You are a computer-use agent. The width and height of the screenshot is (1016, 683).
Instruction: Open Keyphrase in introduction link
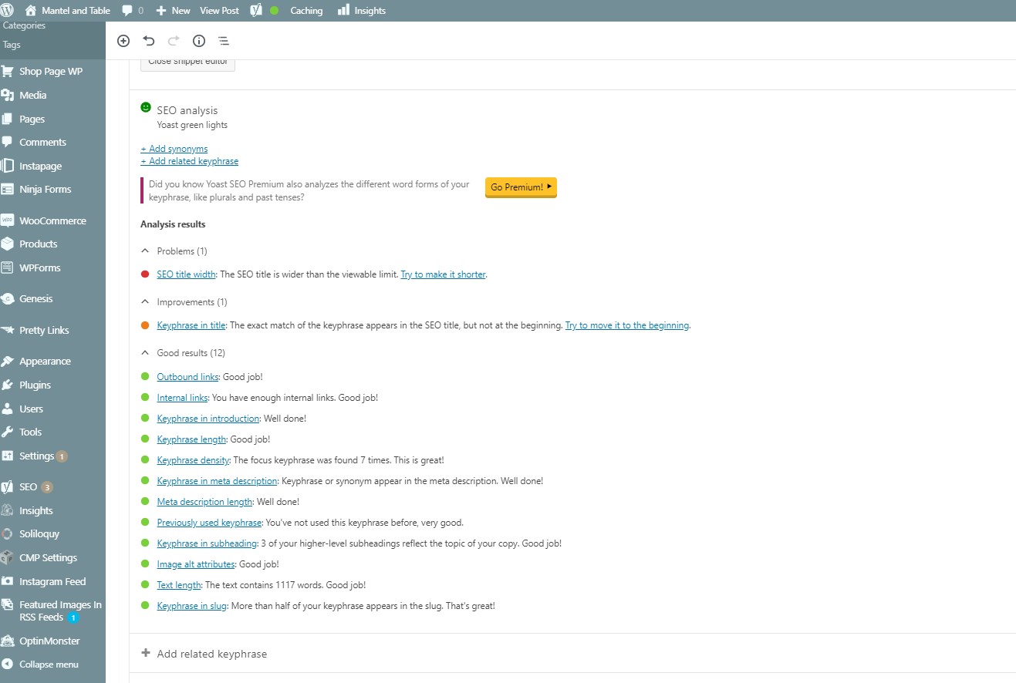[208, 419]
